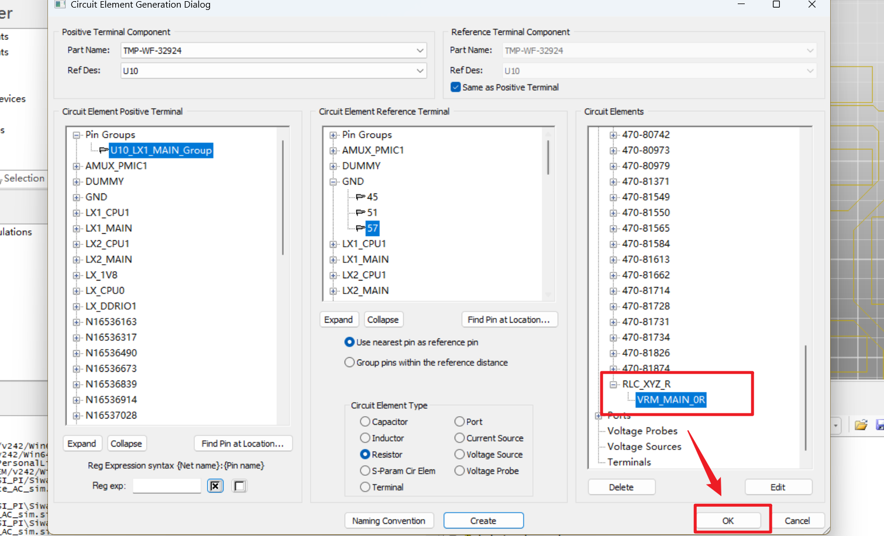Select LX_1V8 net in Positive Terminal tree
The width and height of the screenshot is (884, 536).
[x=101, y=275]
